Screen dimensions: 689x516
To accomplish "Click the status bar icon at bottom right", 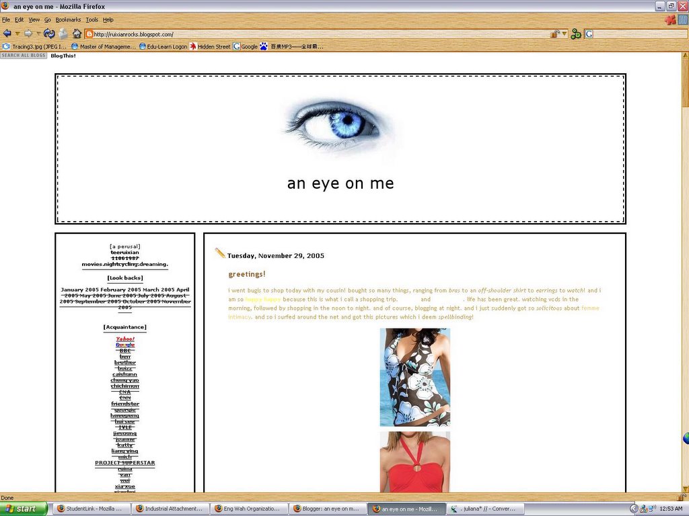I will click(x=682, y=497).
